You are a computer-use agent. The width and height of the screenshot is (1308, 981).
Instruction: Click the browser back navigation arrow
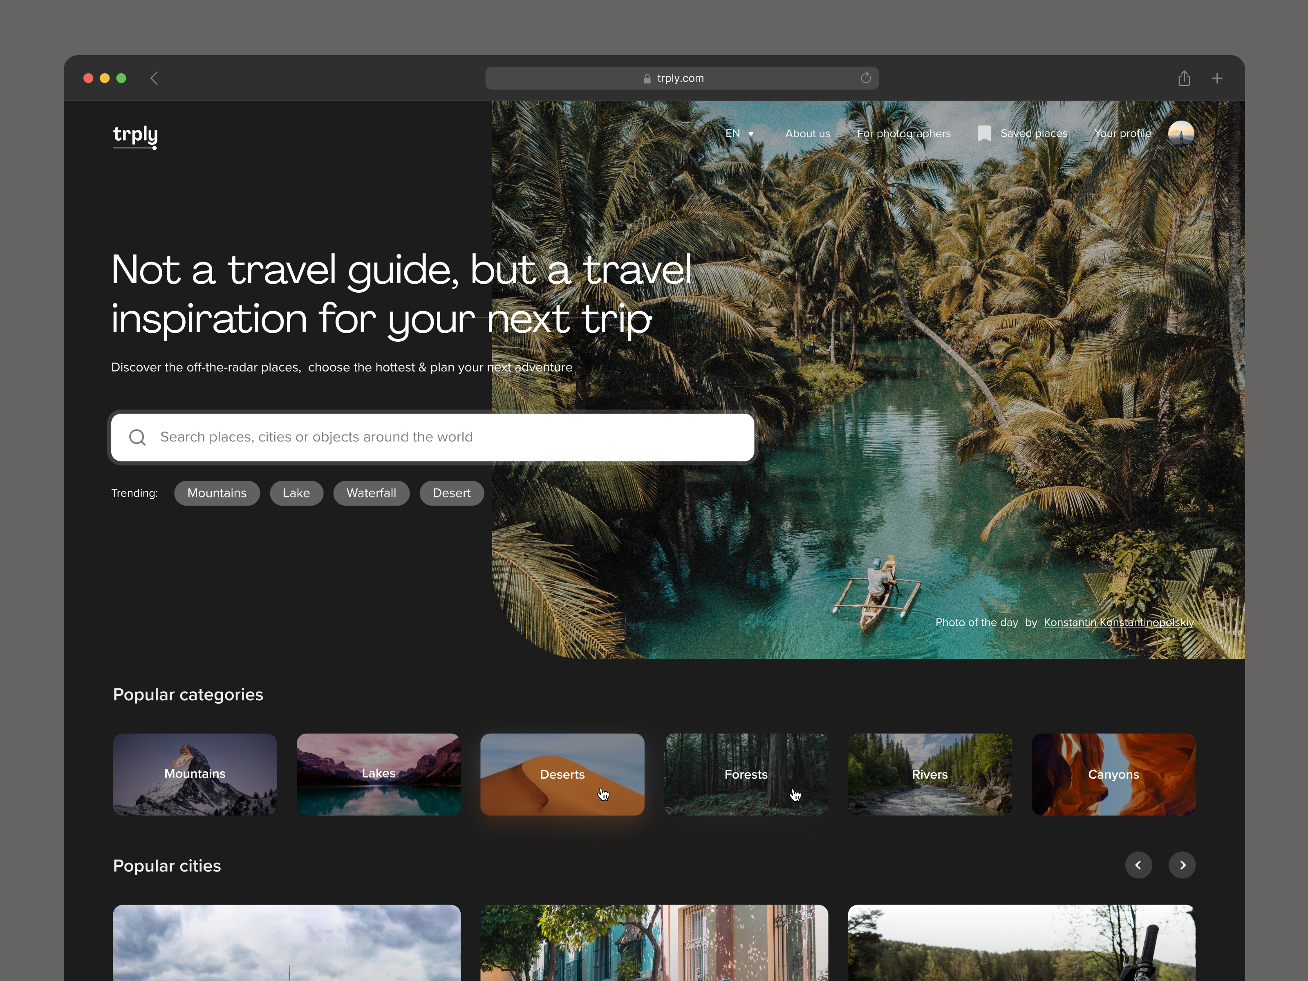click(x=155, y=78)
